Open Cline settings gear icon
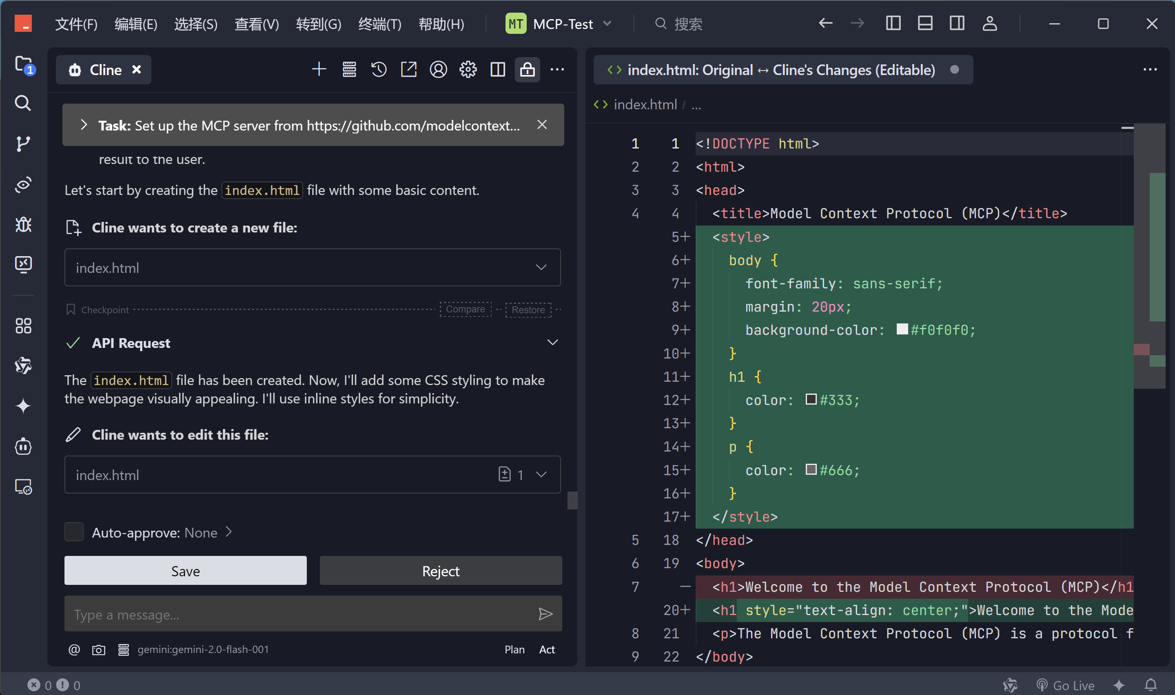The width and height of the screenshot is (1175, 695). [468, 70]
